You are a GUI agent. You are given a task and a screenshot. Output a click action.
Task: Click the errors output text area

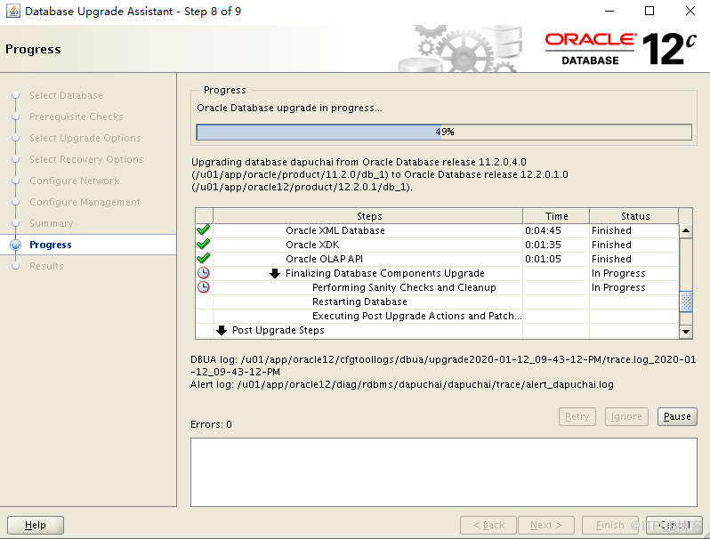(x=444, y=472)
